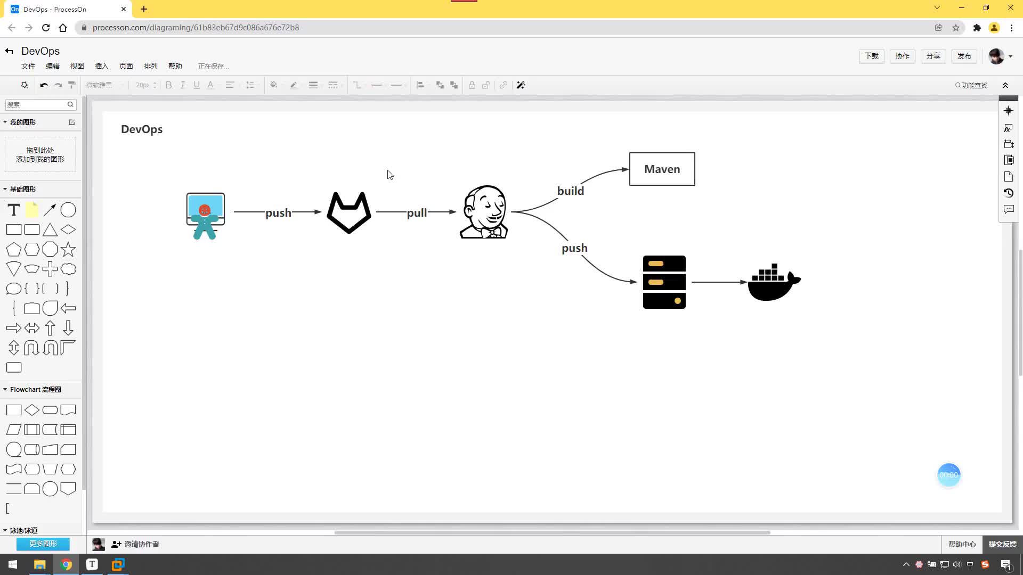Open File Explorer from taskbar

[39, 564]
